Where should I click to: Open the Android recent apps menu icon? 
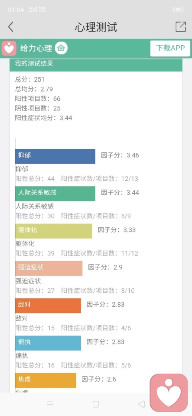coord(50,404)
